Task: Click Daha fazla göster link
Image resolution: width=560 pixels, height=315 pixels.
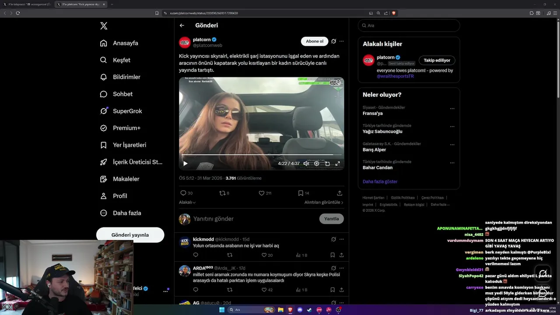Action: [380, 182]
